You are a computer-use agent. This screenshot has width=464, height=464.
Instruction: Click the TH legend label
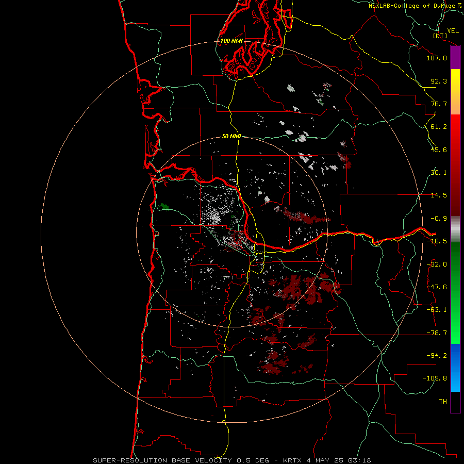[443, 402]
